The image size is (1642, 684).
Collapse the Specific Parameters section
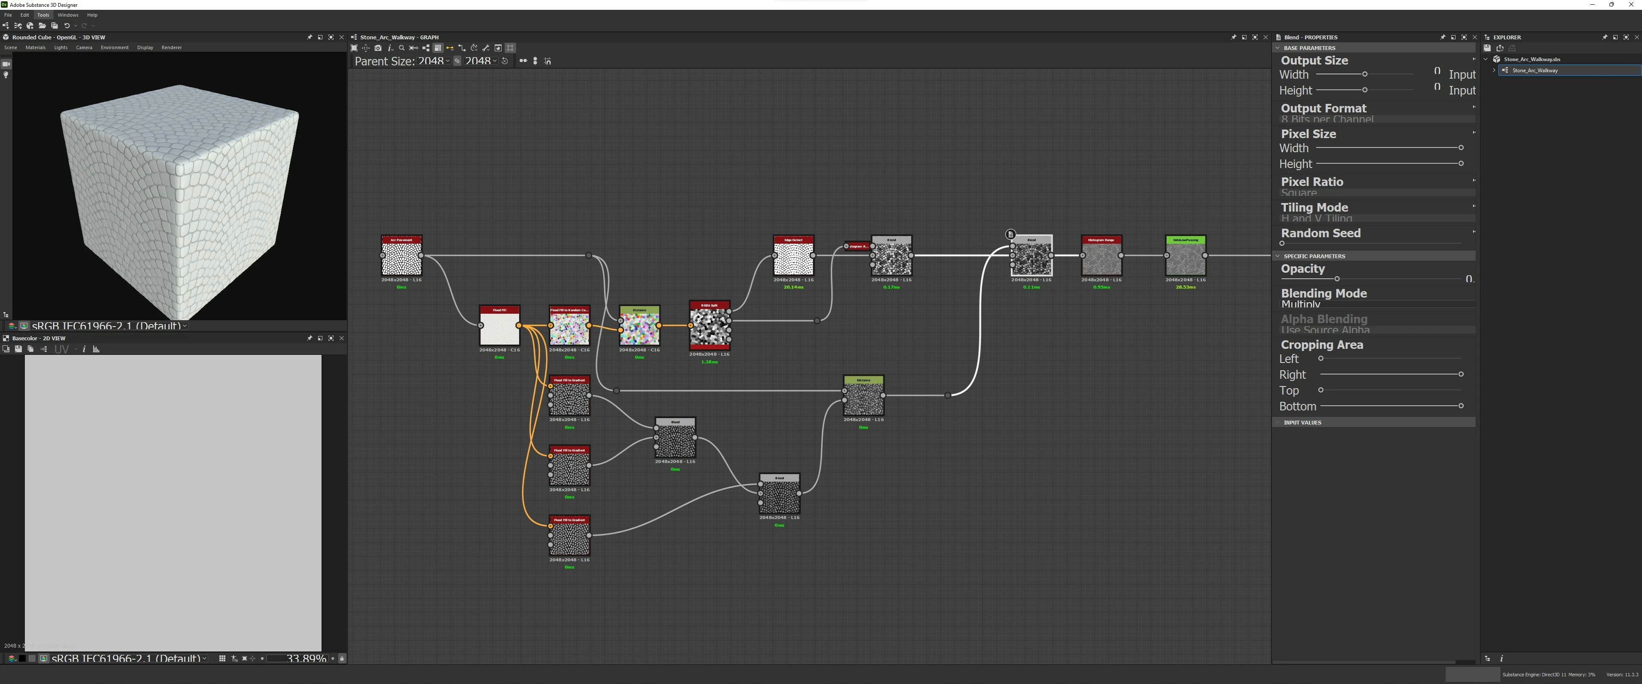[x=1277, y=256]
